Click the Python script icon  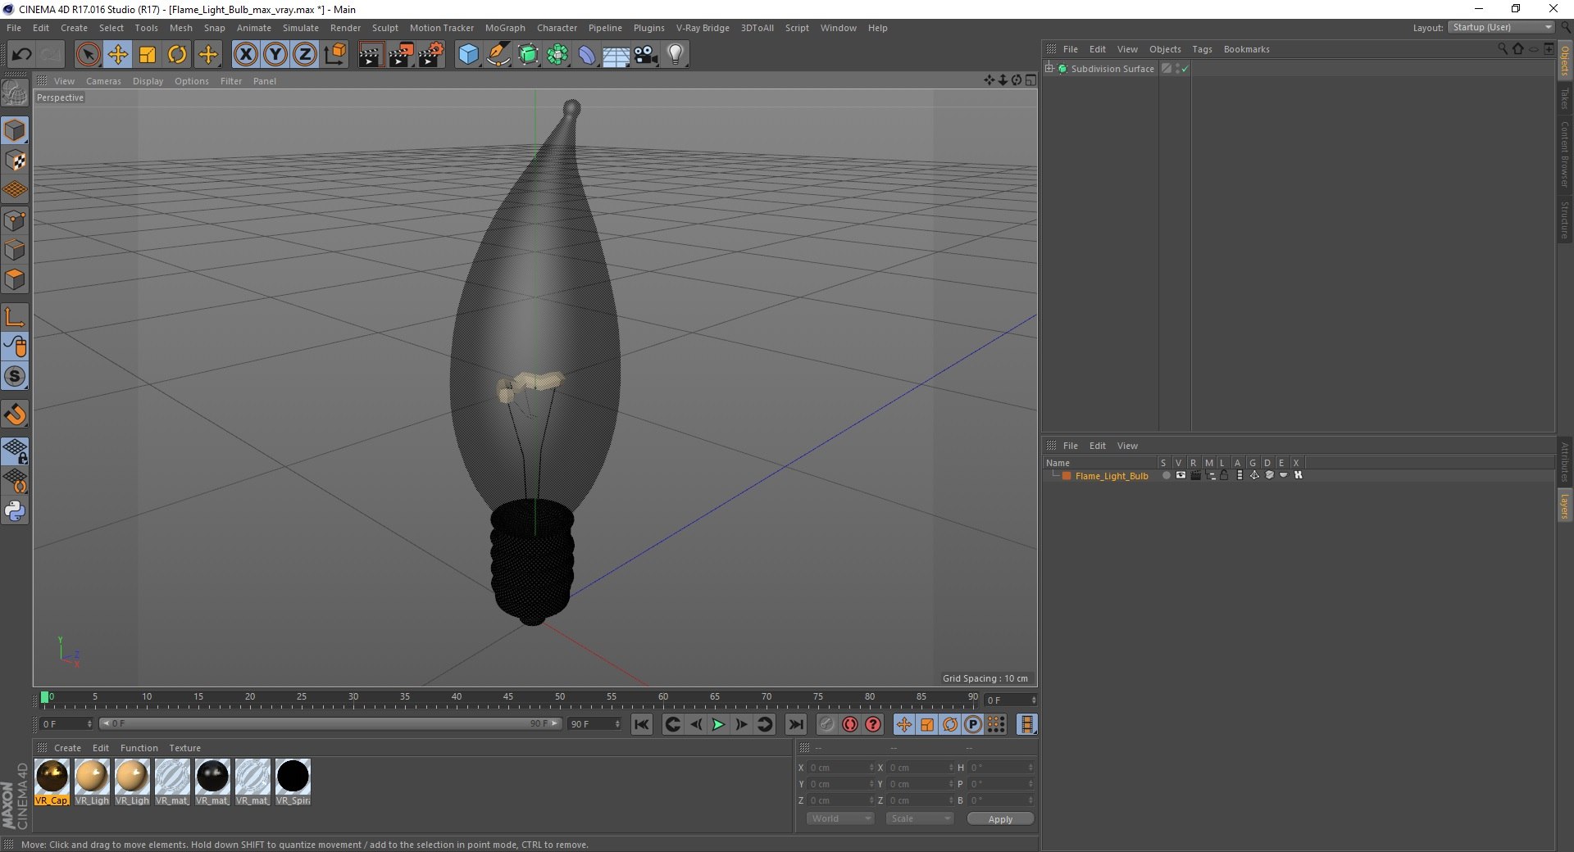15,511
